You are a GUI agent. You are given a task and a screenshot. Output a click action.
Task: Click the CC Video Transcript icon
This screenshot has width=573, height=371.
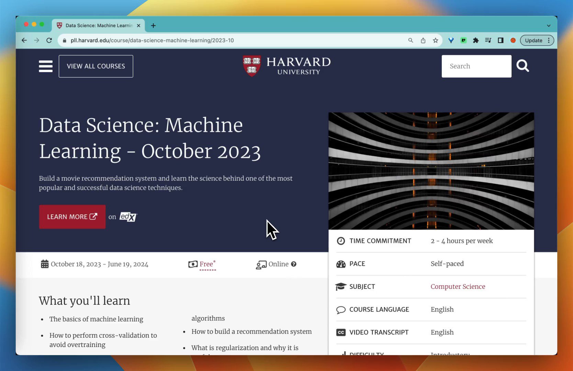coord(341,333)
